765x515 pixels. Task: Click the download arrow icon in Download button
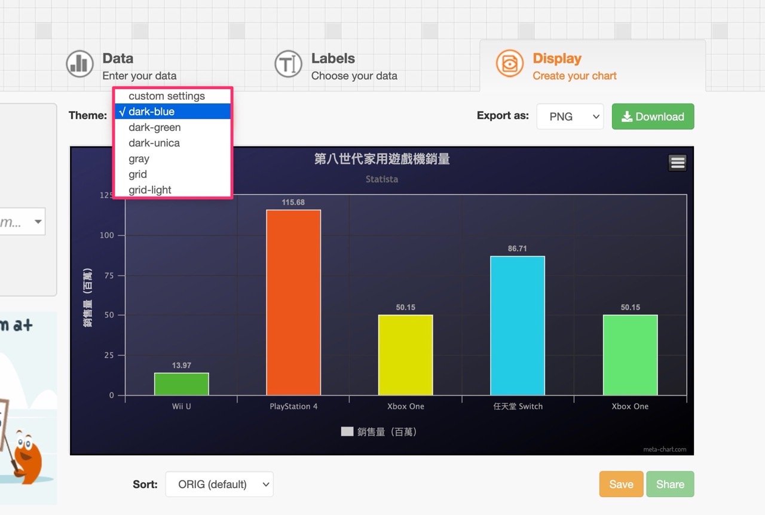pyautogui.click(x=627, y=117)
